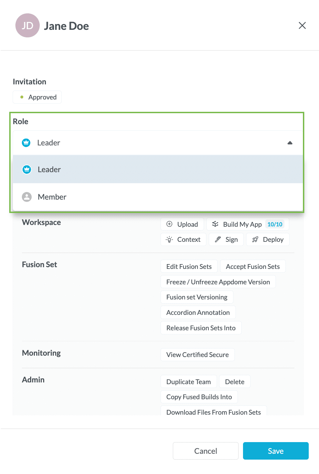
Task: Click the Member person icon
Action: coord(27,197)
